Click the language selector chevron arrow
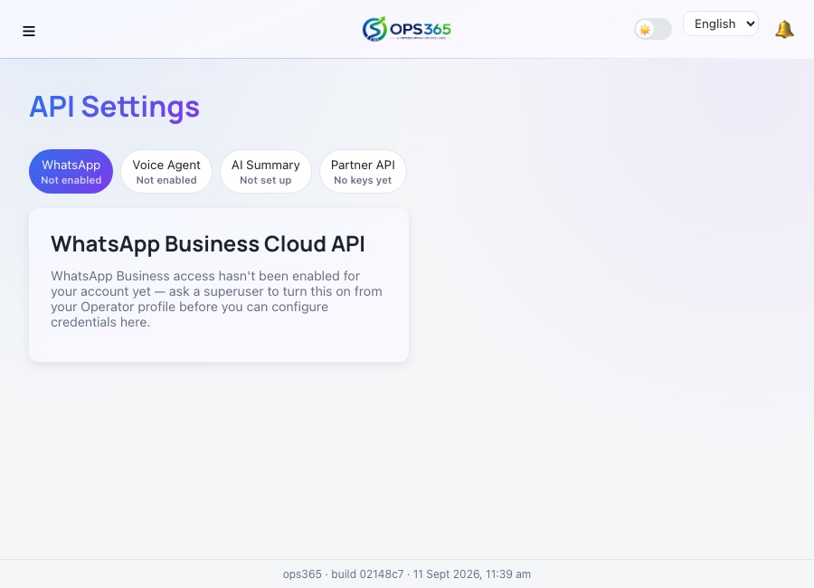 coord(750,24)
